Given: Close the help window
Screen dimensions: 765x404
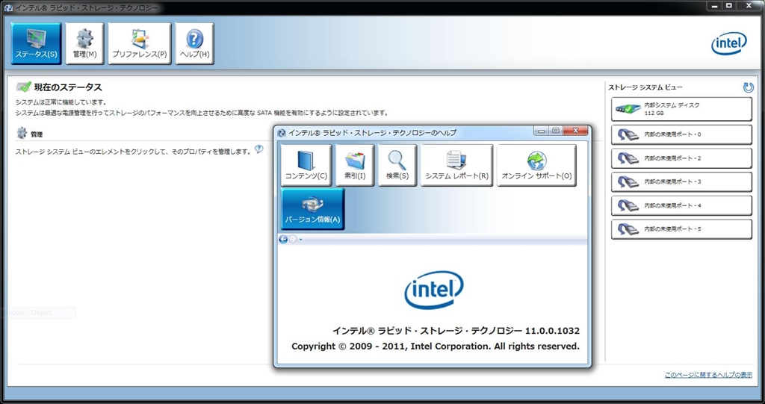Looking at the screenshot, I should (576, 131).
